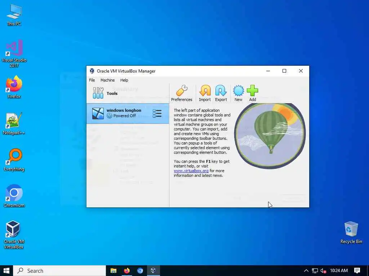The image size is (369, 276).
Task: Open Chromium from the taskbar
Action: tap(140, 271)
